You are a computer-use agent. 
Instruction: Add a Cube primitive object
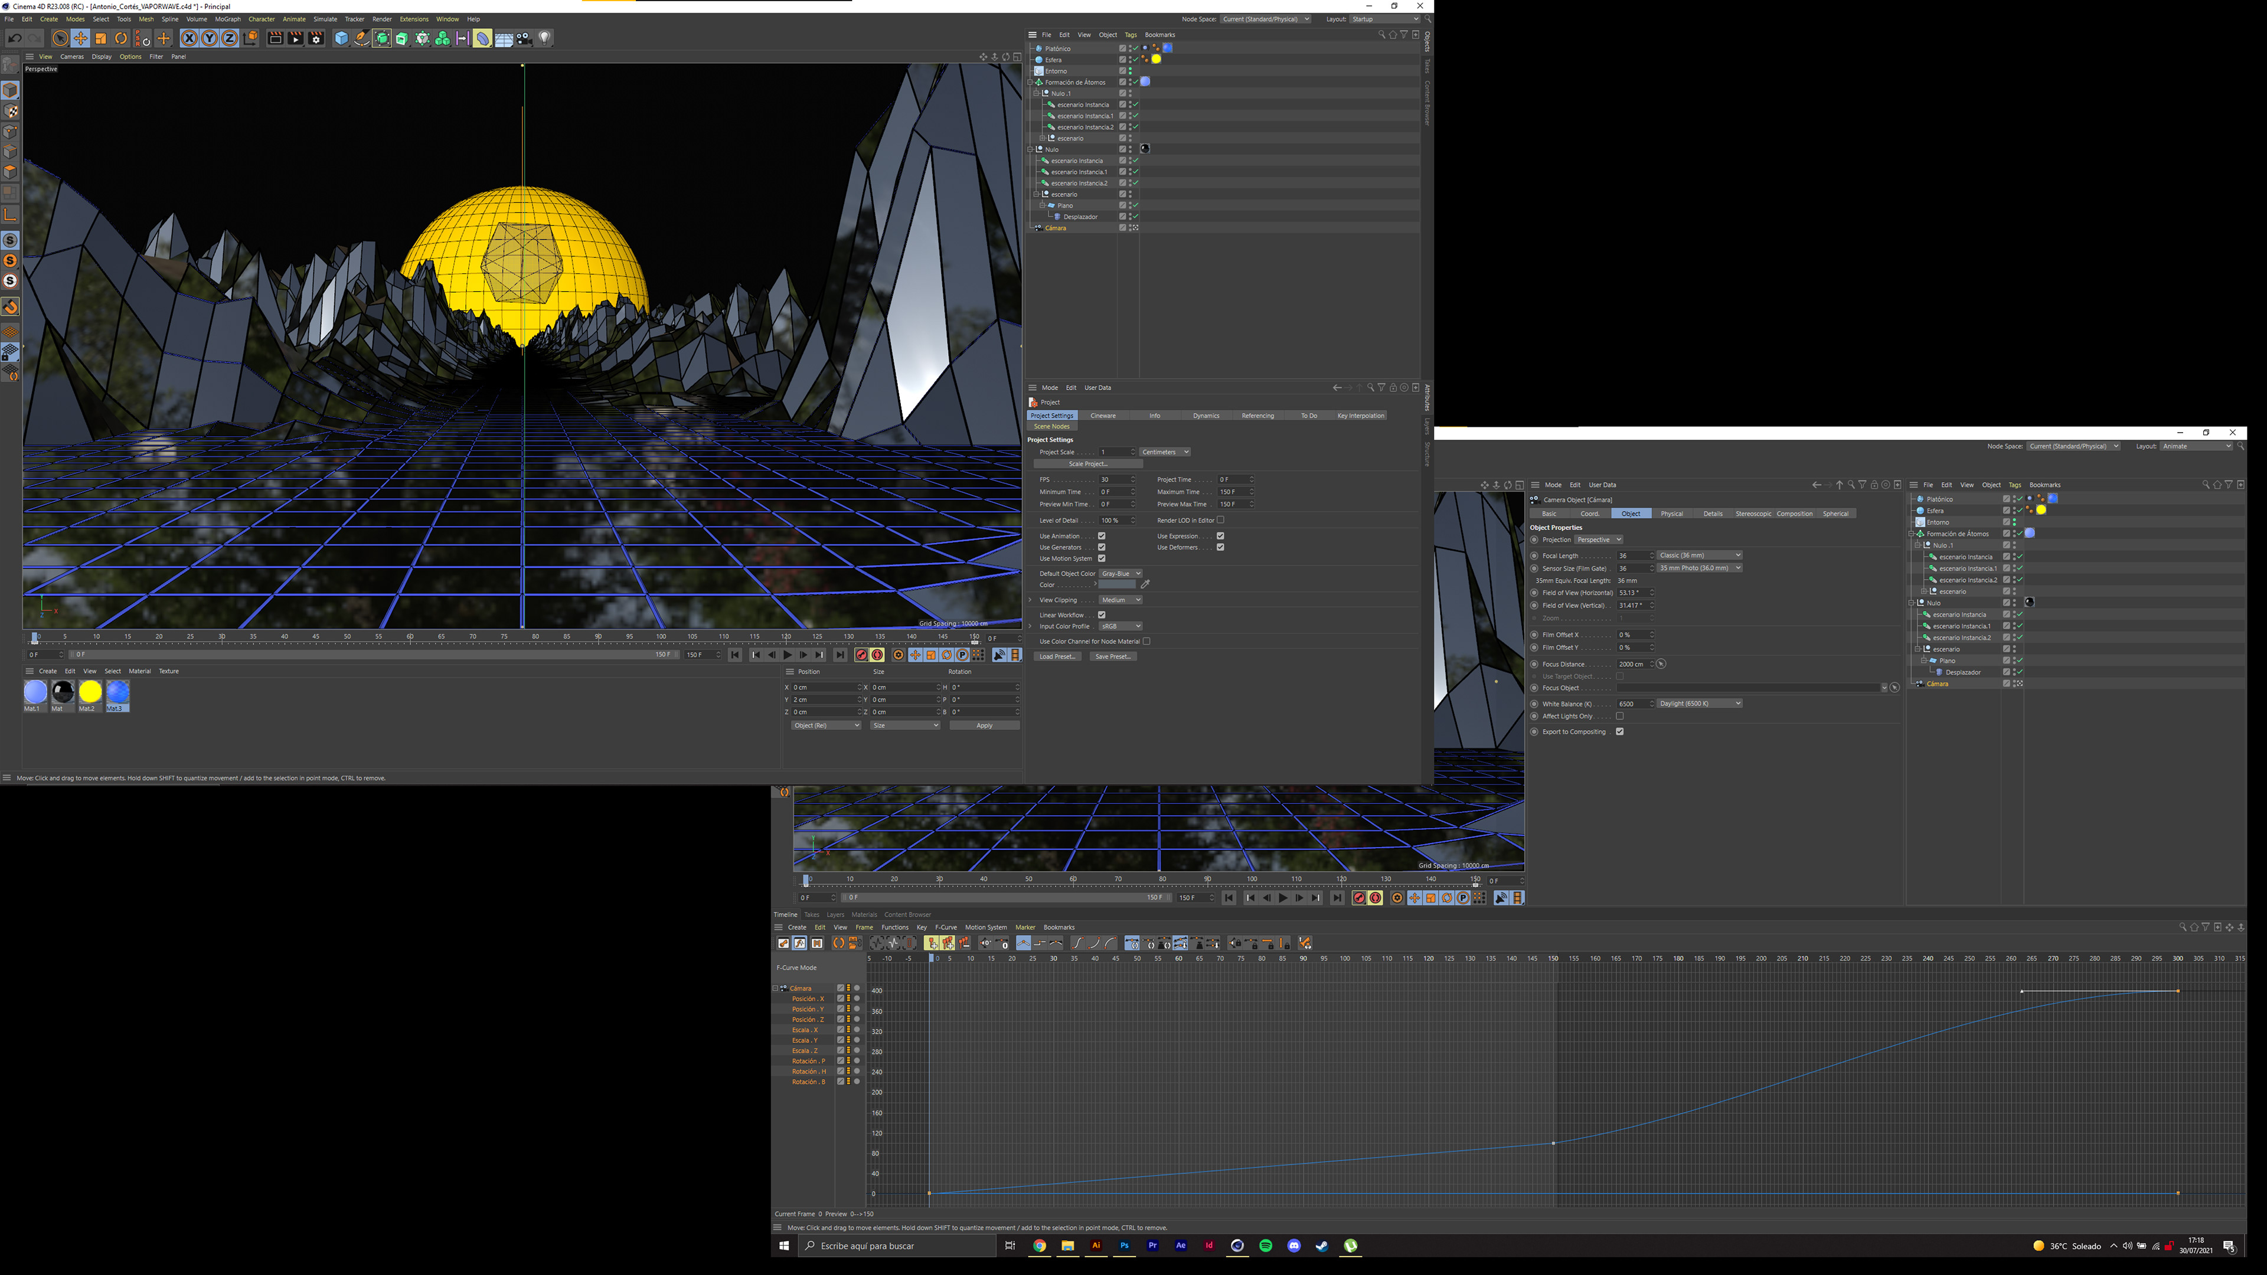pos(341,38)
